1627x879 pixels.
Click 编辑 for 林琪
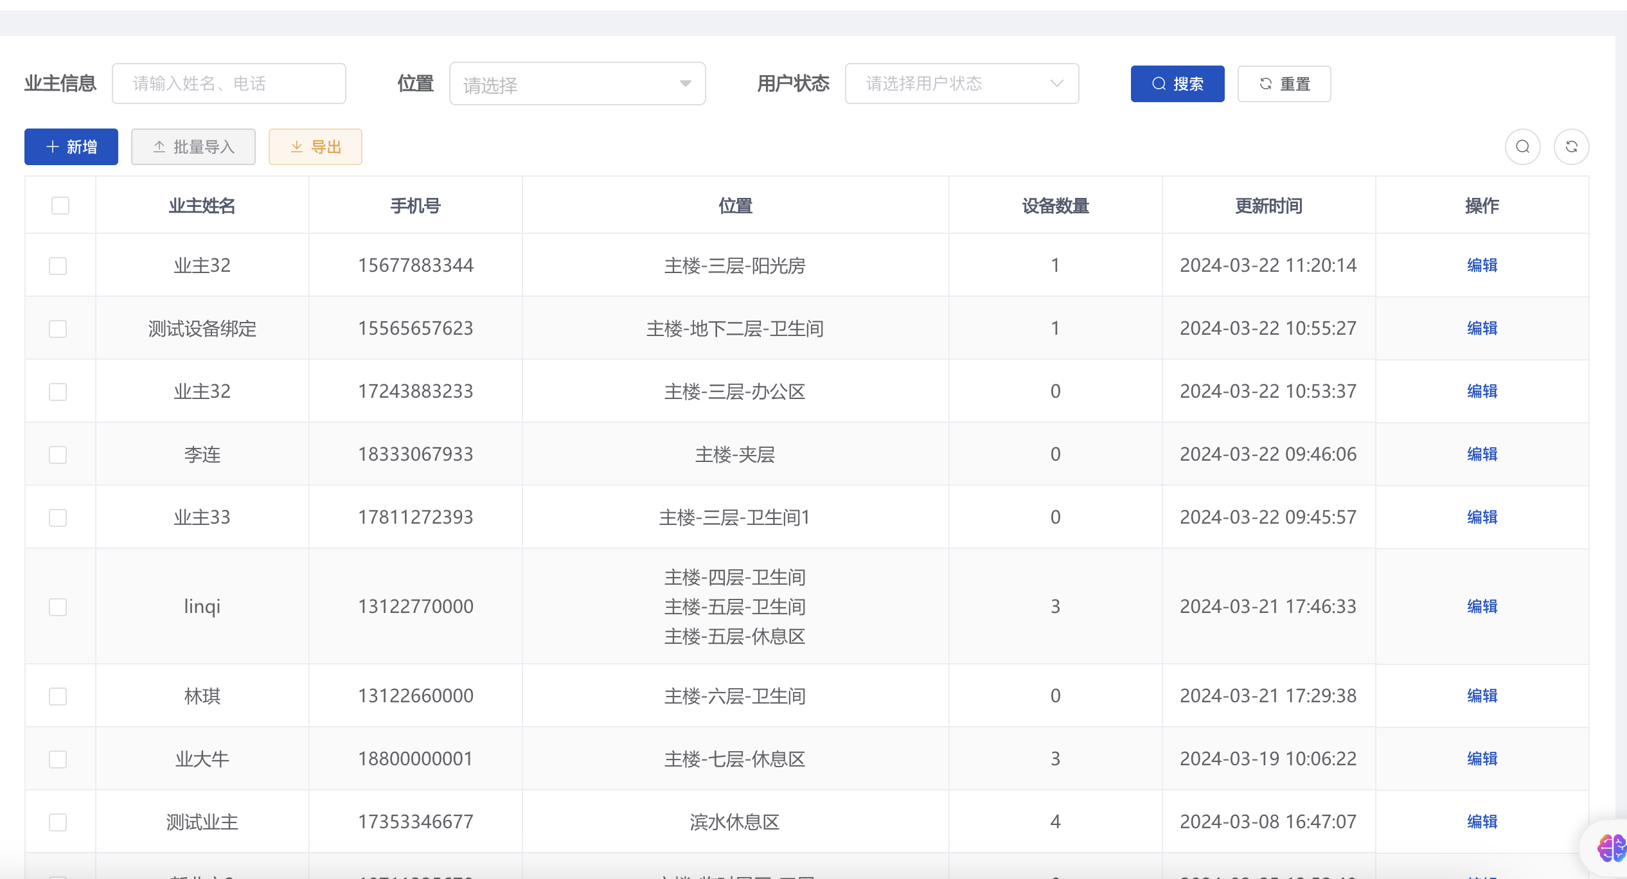pos(1482,696)
